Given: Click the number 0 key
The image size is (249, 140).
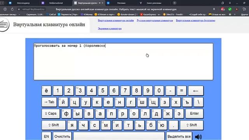Looking at the screenshot, I should [x=159, y=91].
